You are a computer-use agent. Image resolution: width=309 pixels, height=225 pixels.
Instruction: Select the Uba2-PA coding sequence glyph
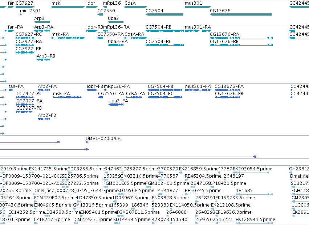coord(116,105)
